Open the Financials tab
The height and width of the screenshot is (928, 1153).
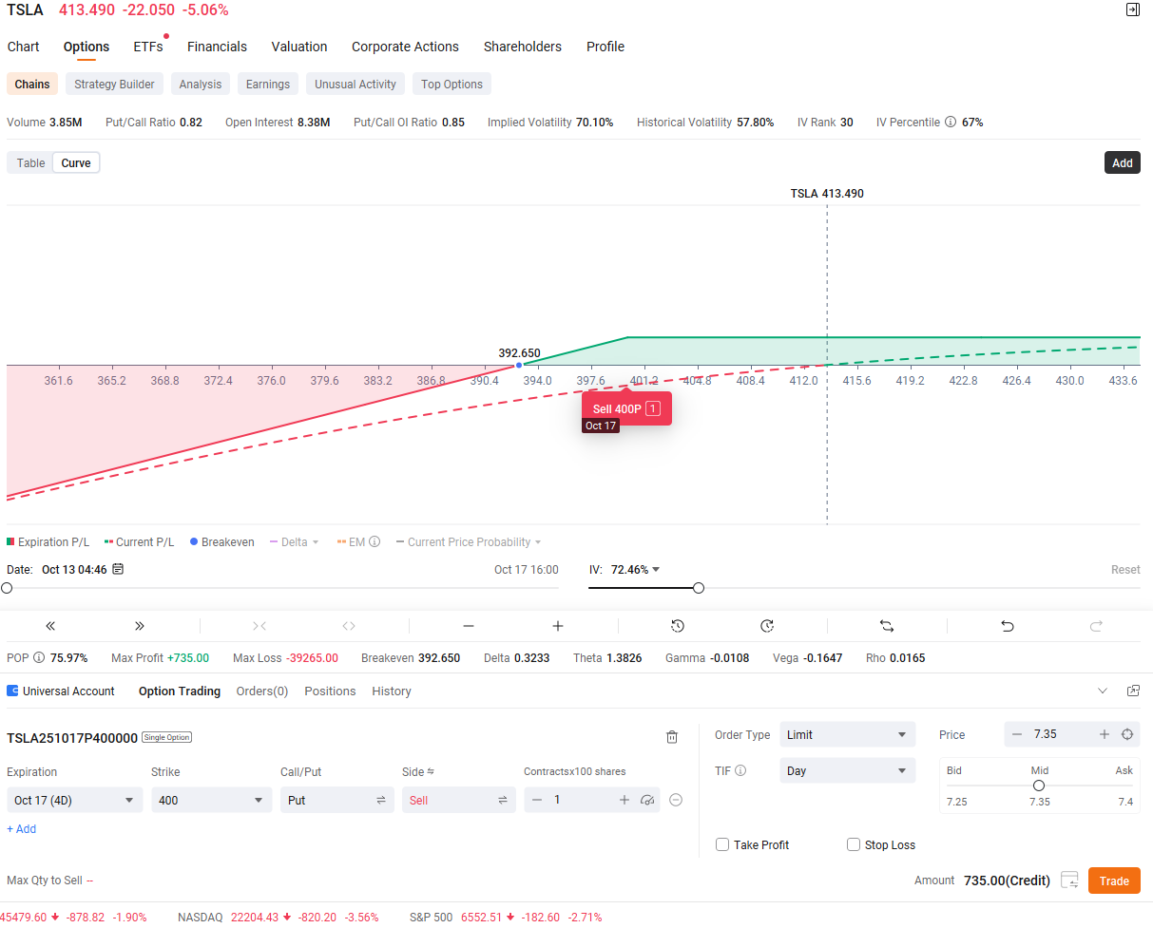217,47
